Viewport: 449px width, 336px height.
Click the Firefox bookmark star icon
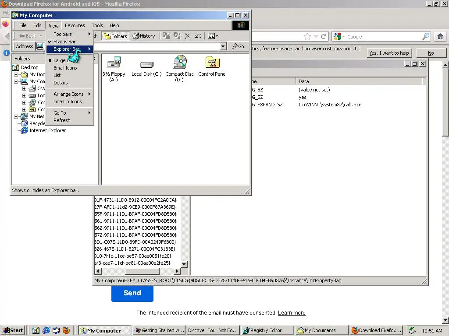[307, 36]
